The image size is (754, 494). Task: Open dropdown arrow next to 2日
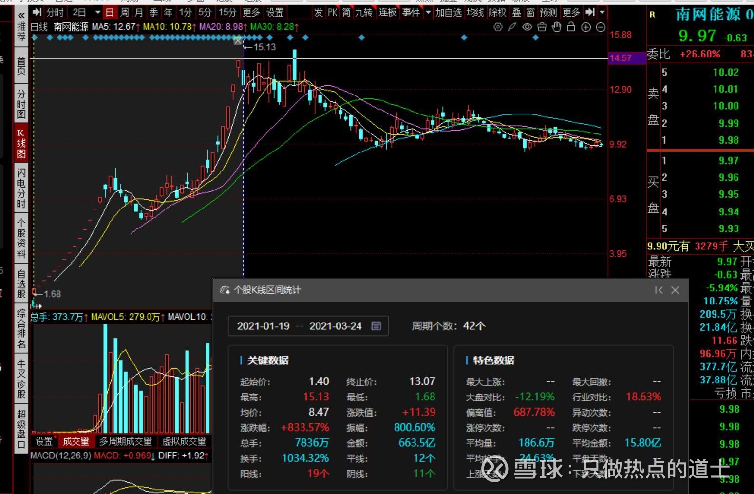[x=98, y=12]
